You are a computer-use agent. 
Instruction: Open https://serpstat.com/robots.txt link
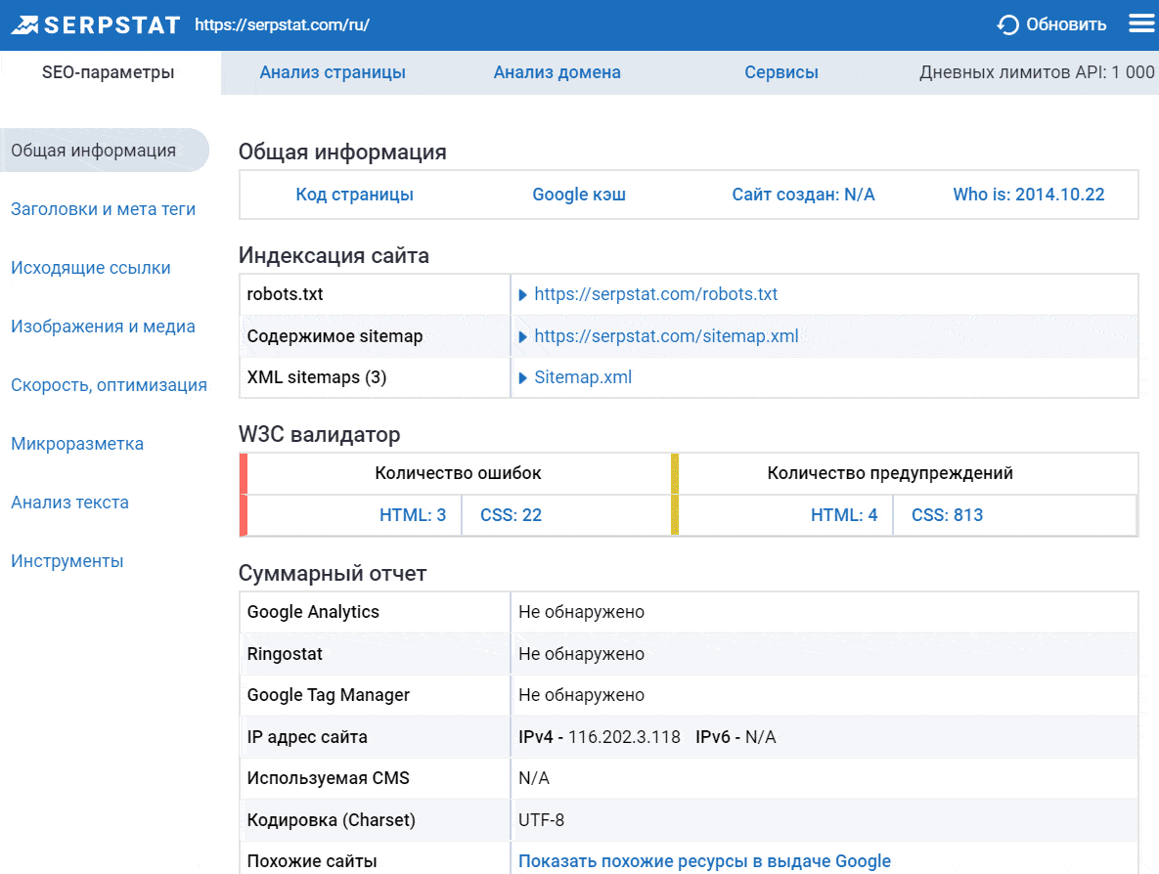point(655,294)
